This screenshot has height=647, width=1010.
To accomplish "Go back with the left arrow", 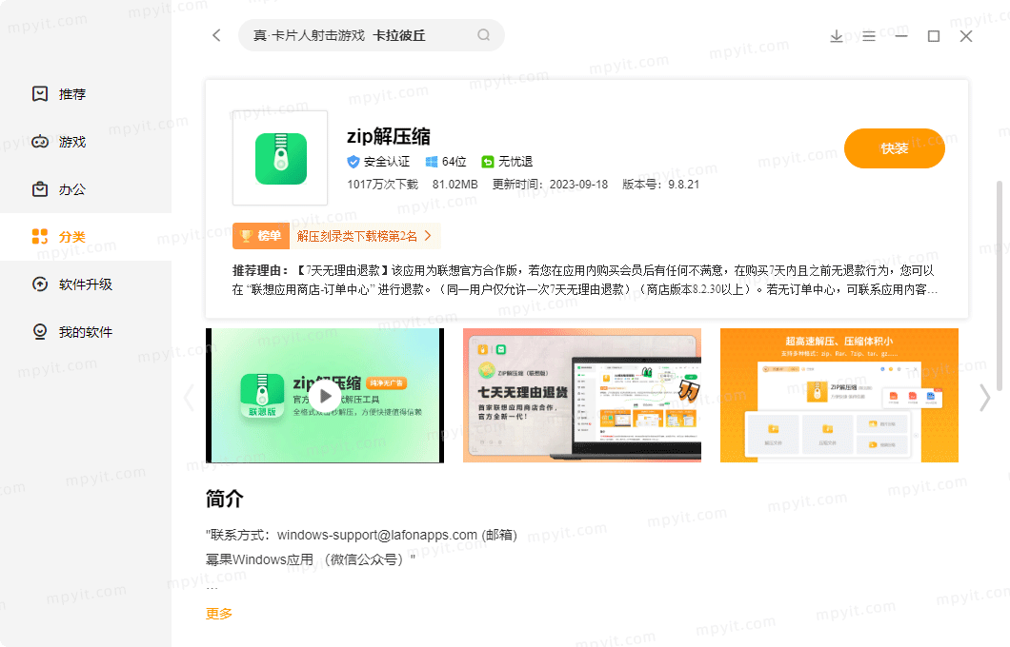I will [x=216, y=35].
